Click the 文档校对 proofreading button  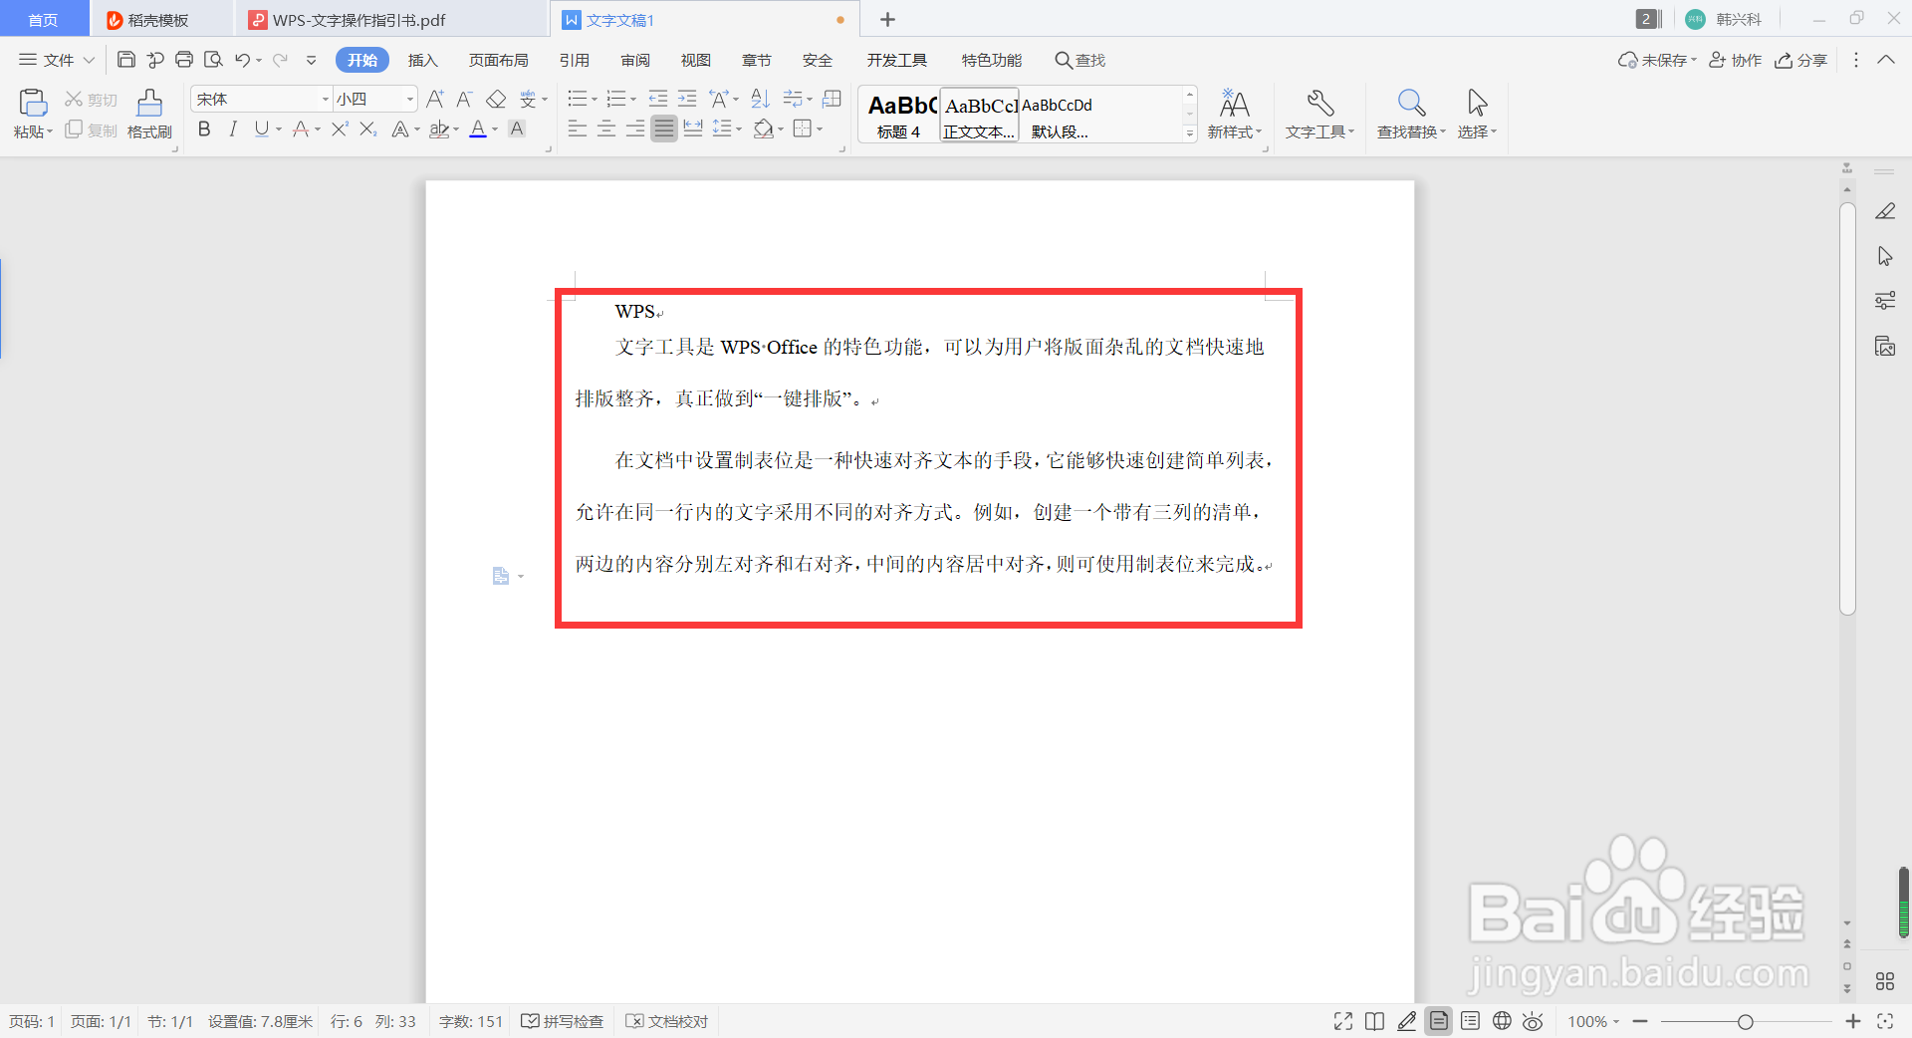click(667, 1021)
